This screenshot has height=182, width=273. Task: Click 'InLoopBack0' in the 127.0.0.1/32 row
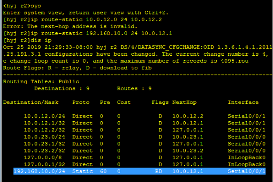pos(247,164)
